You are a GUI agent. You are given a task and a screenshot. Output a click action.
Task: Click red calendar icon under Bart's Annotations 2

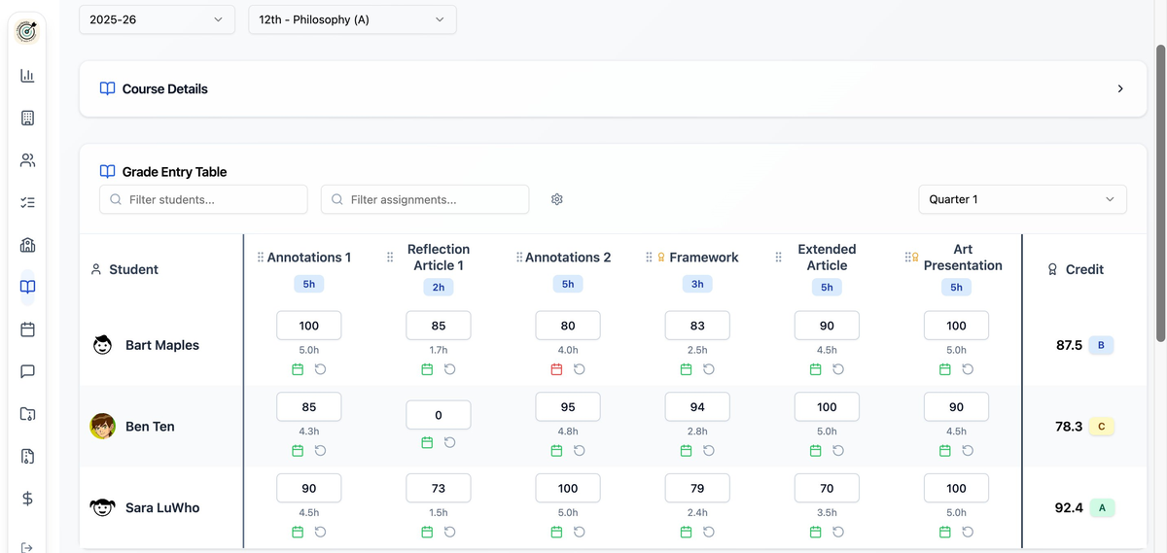pyautogui.click(x=557, y=369)
